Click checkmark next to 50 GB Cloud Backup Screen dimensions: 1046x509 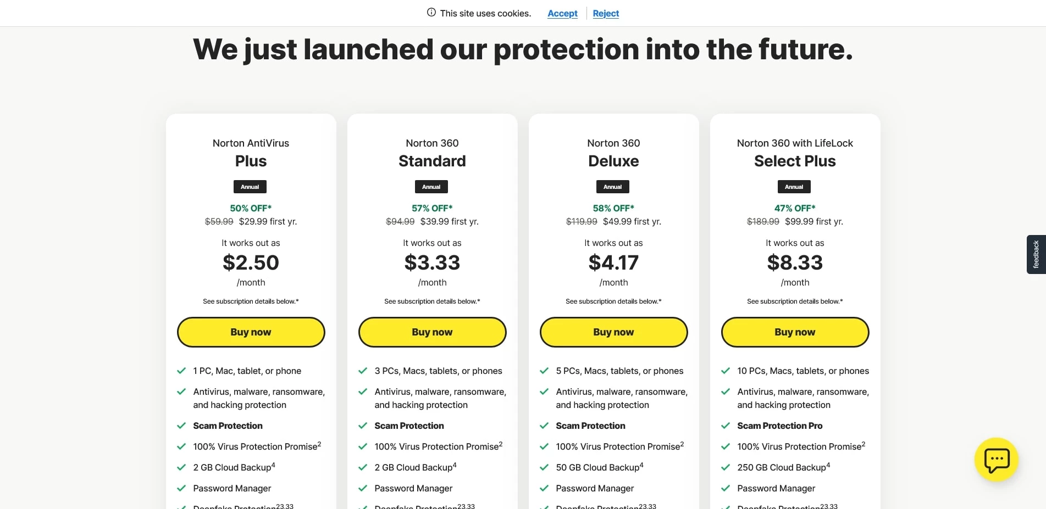coord(544,467)
